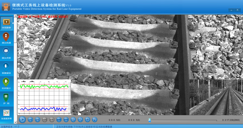243x128 pixels.
Task: Open the 浏览图像 browse image panel
Action: click(6, 23)
